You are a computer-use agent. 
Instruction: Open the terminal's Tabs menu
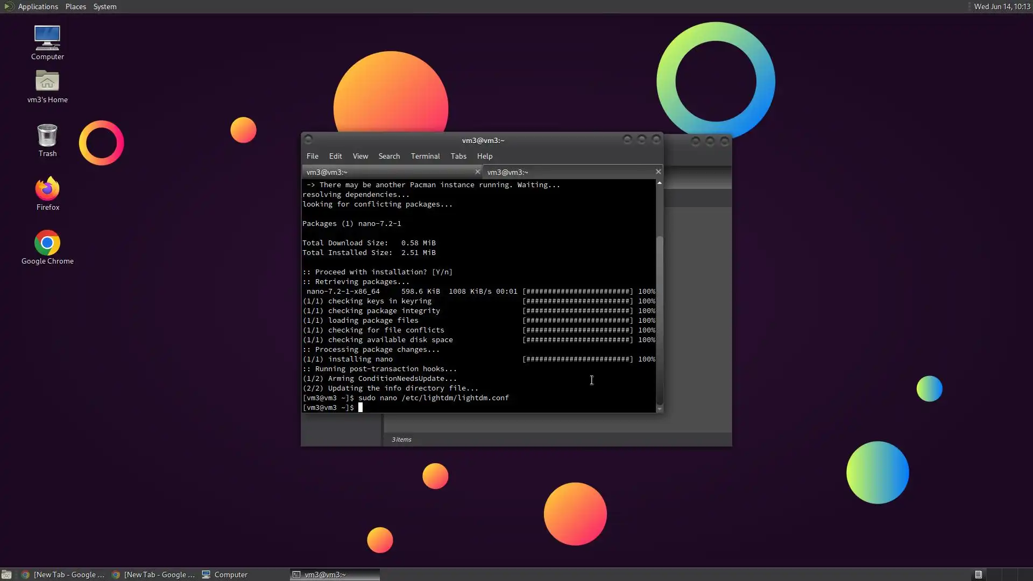click(458, 156)
